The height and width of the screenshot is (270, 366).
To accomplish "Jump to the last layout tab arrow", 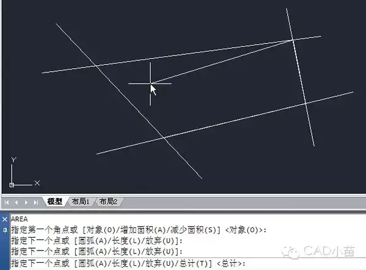I will [x=36, y=202].
